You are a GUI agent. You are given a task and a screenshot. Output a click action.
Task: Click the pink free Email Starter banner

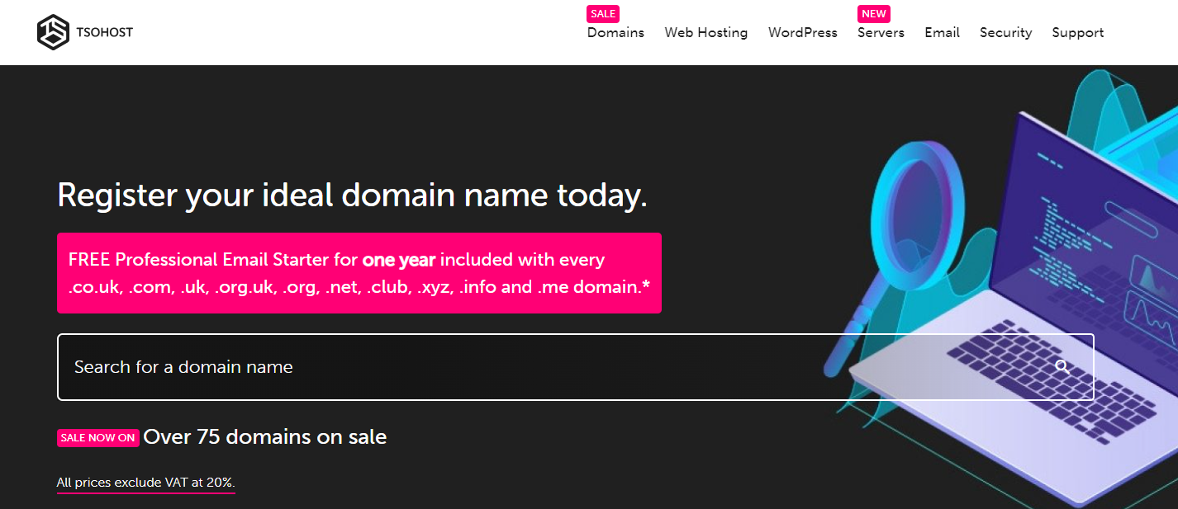(x=359, y=273)
